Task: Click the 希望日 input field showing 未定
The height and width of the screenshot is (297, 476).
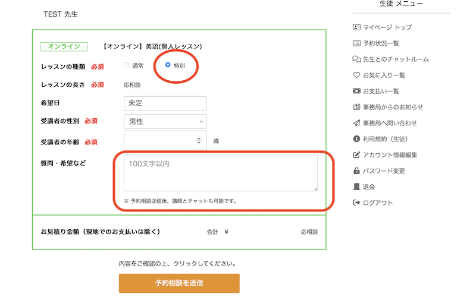Action: 165,103
